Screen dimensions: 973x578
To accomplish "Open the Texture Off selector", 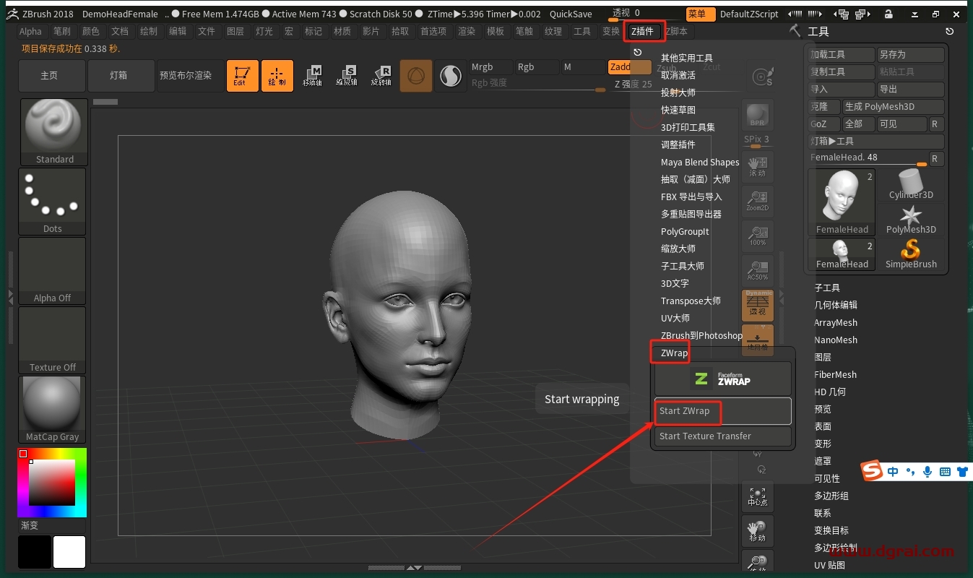I will (53, 340).
